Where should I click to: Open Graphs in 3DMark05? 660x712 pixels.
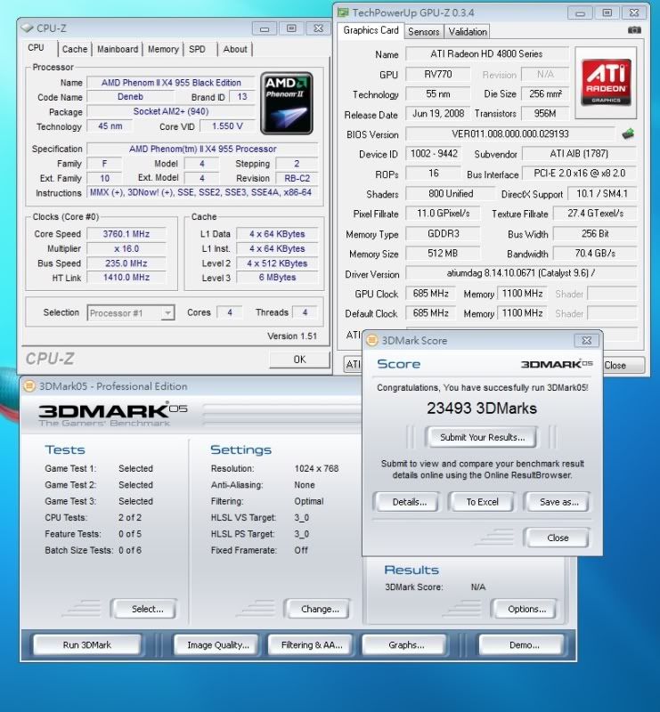406,644
